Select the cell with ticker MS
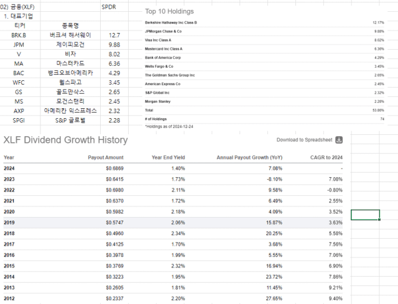The width and height of the screenshot is (398, 304). coord(20,101)
